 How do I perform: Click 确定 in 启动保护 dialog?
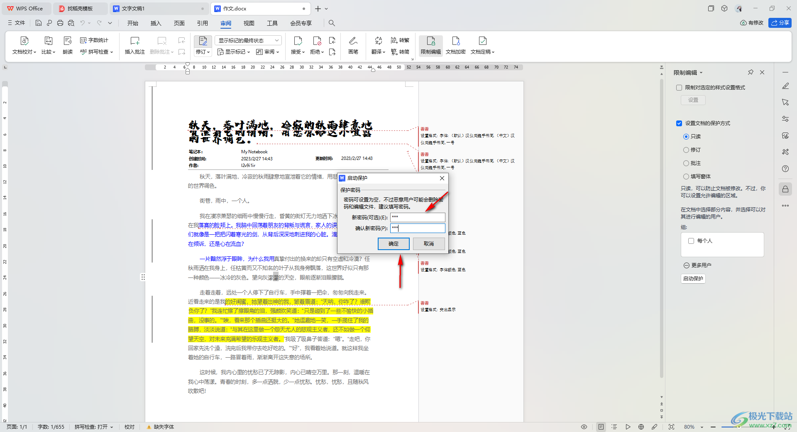[394, 244]
